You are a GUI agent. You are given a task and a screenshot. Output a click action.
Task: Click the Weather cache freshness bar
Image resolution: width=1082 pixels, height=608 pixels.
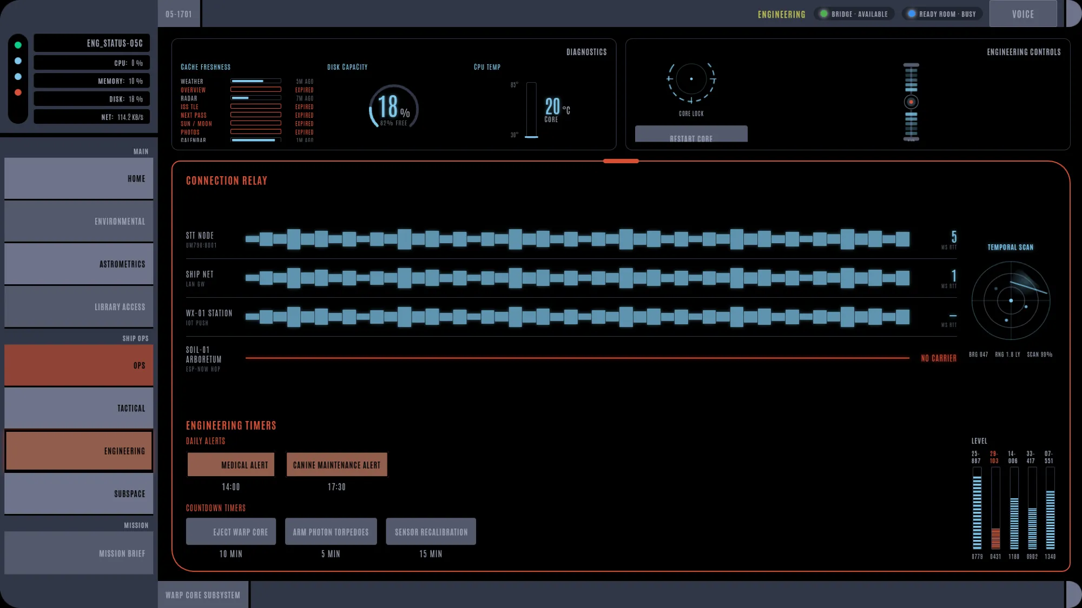tap(256, 81)
